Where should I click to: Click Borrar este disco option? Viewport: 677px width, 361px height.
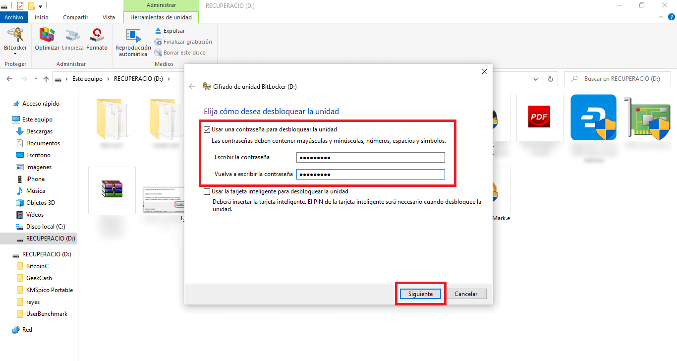click(179, 53)
